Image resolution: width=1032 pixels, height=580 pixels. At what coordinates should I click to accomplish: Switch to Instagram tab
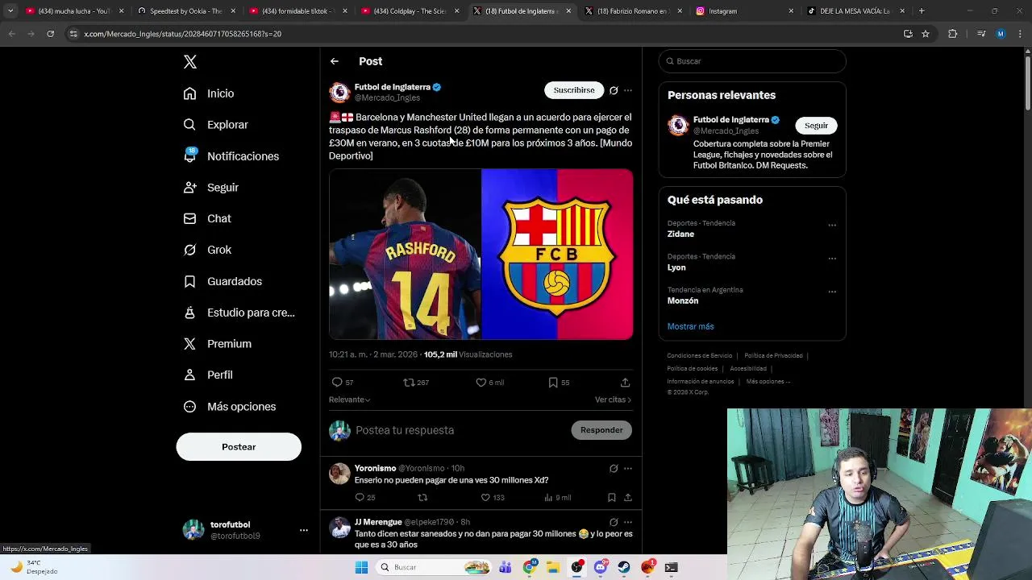click(745, 11)
